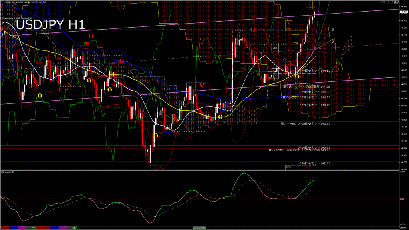Click the yellow signal marker below 143.50 line
Image resolution: width=409 pixels, height=230 pixels.
tap(156, 135)
